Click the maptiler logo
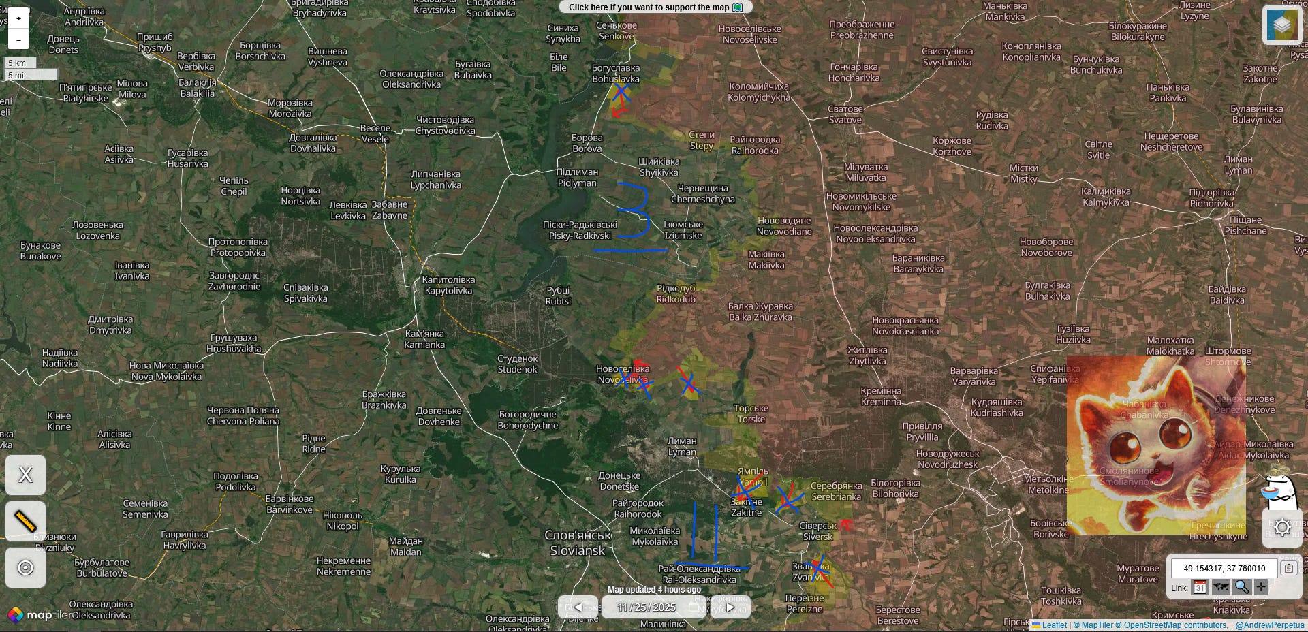Viewport: 1308px width, 632px height. pyautogui.click(x=39, y=615)
